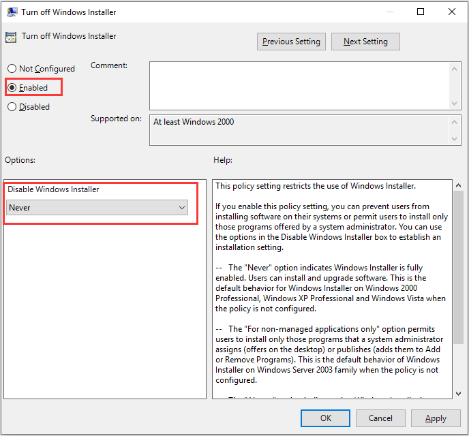Click the 'Comment:' label
The height and width of the screenshot is (436, 469).
tap(109, 65)
